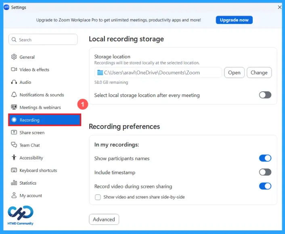This screenshot has height=234, width=285.
Task: Click the General gear icon
Action: [x=14, y=57]
